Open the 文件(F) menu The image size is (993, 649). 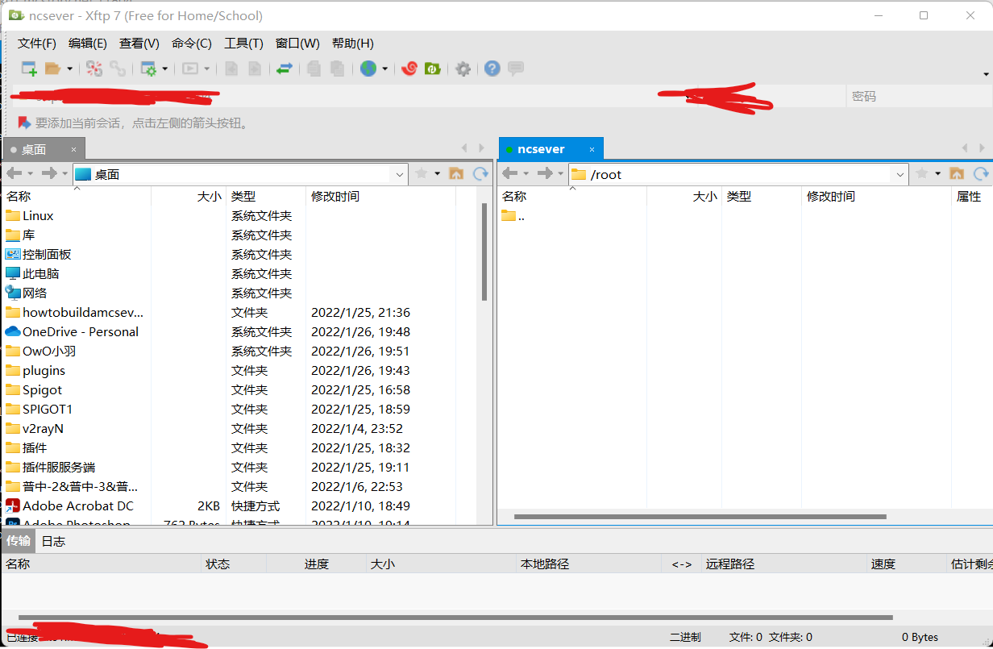point(37,44)
